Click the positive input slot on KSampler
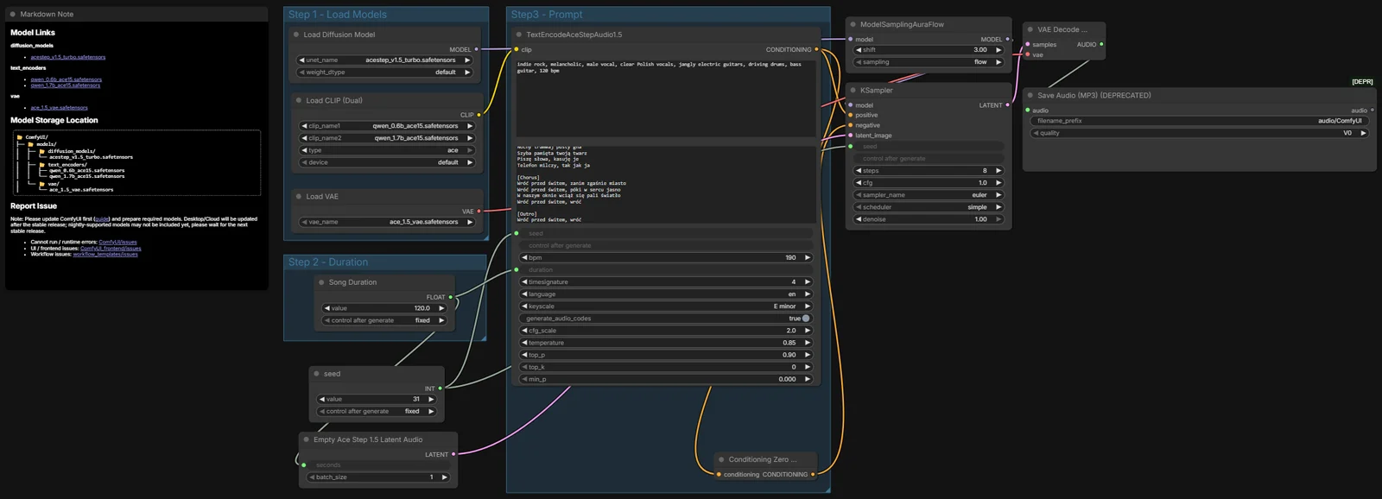This screenshot has height=499, width=1382. [850, 115]
